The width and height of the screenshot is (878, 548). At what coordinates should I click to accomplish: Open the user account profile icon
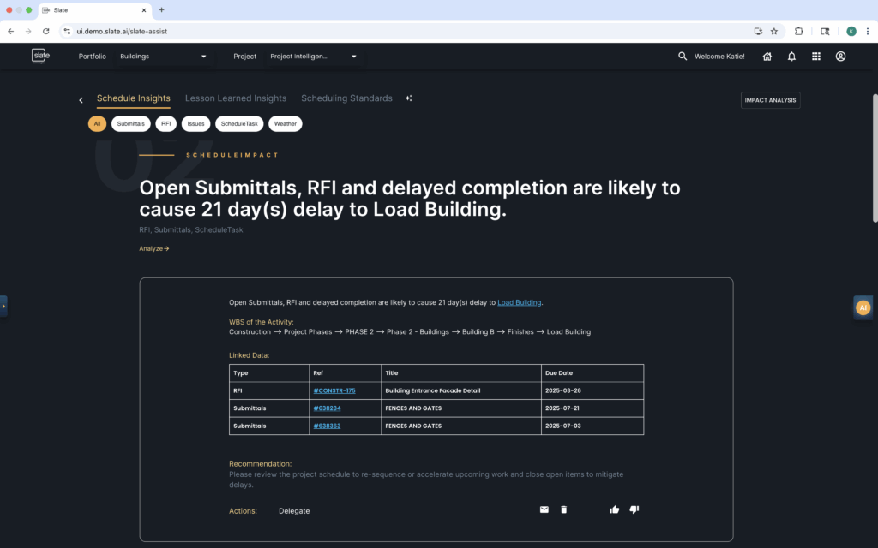click(840, 56)
